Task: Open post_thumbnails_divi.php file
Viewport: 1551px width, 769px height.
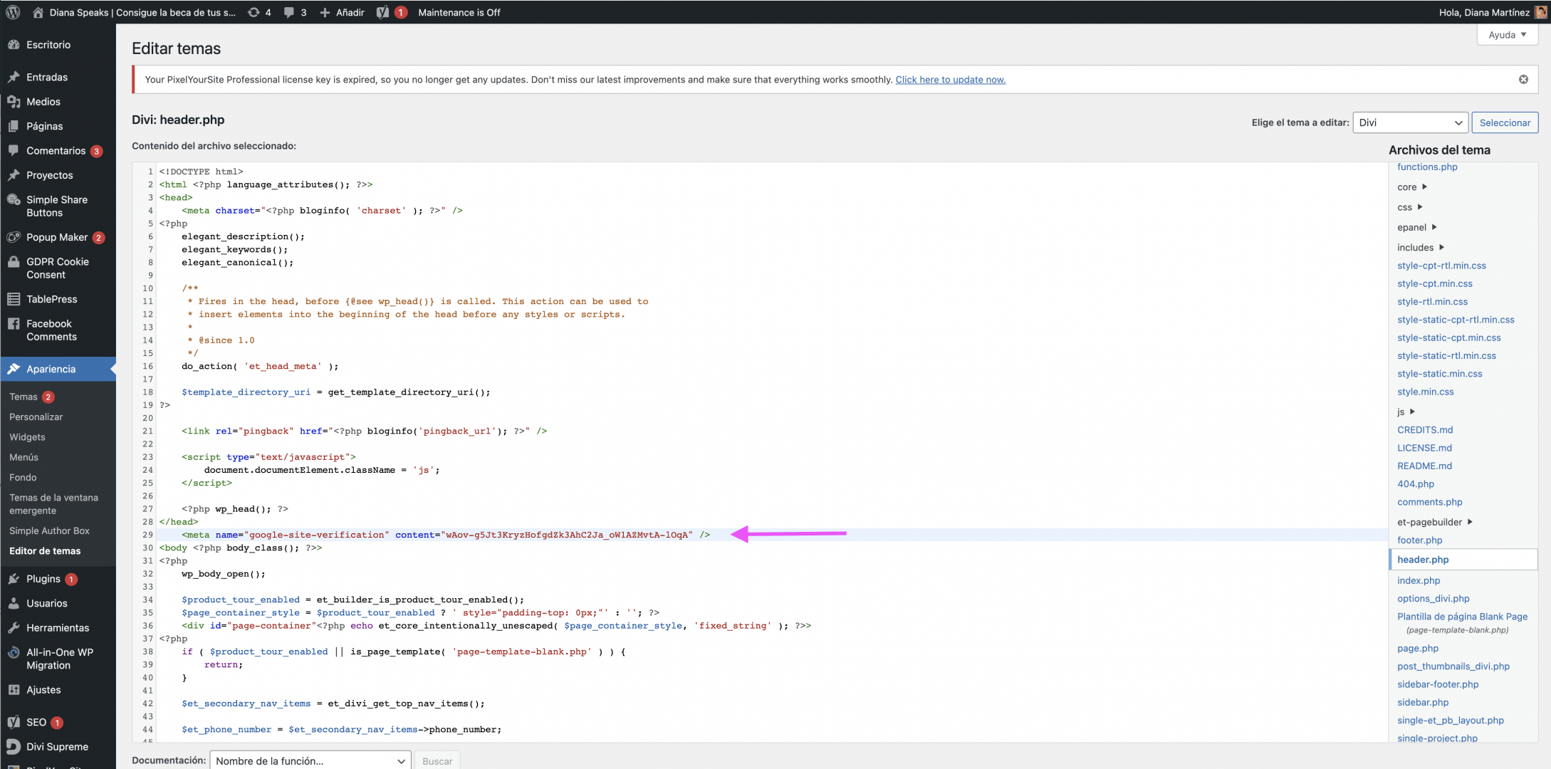Action: pos(1453,666)
